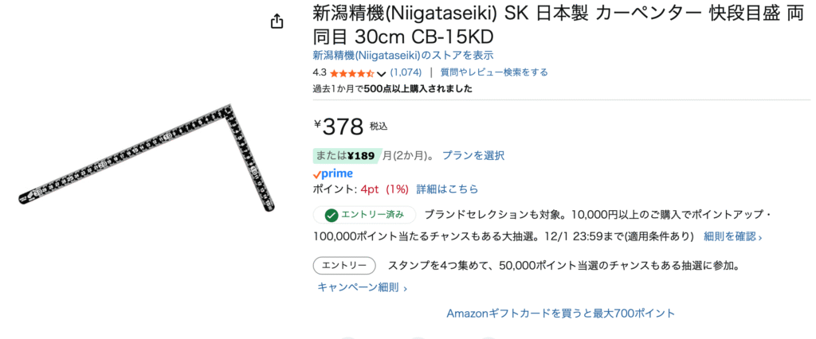Click the 4pt (1%) points text

pos(384,189)
